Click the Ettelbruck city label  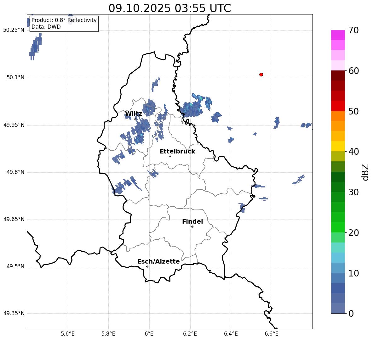point(177,152)
